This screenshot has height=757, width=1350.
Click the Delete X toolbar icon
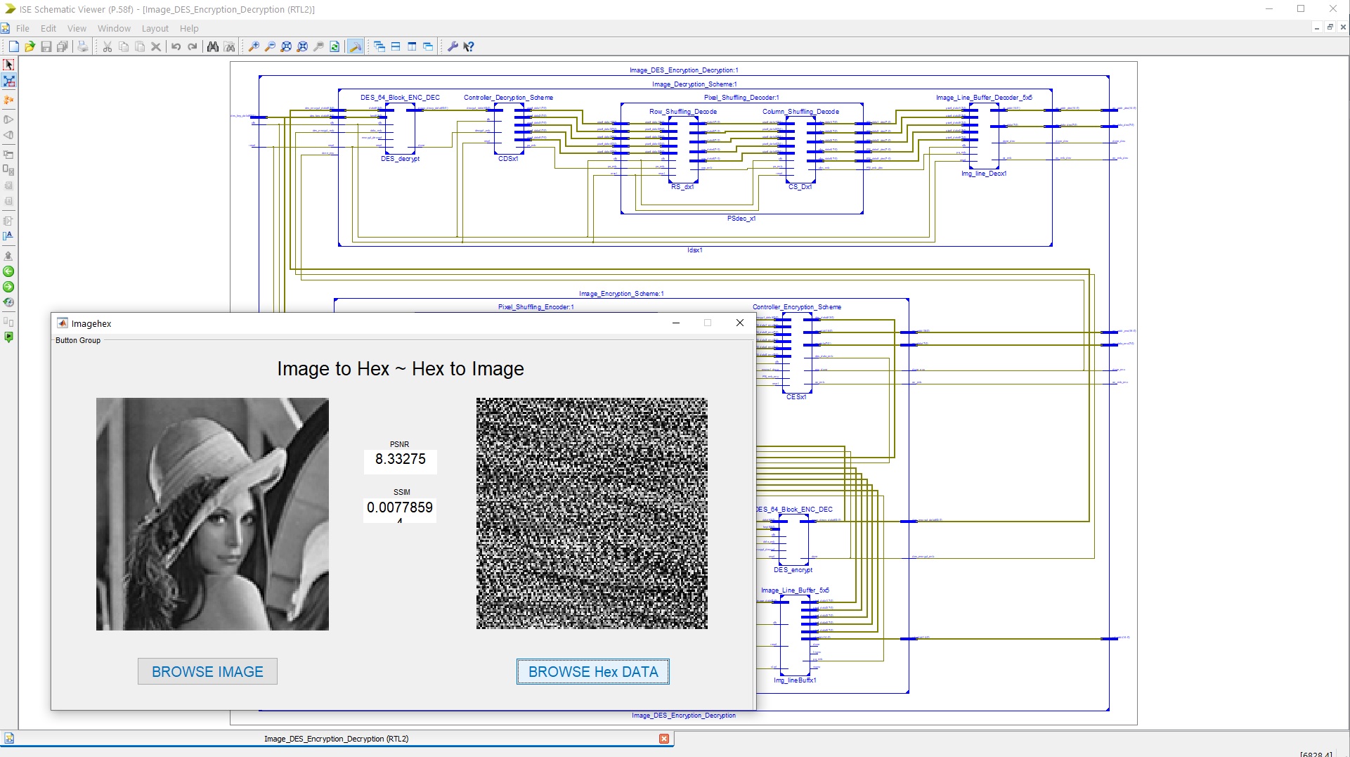coord(156,46)
